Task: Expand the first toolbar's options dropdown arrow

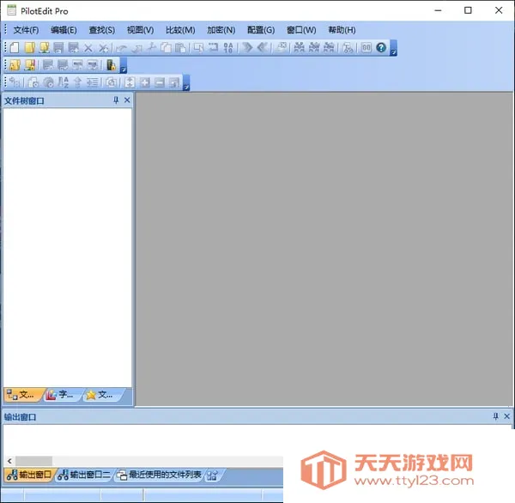Action: 393,51
